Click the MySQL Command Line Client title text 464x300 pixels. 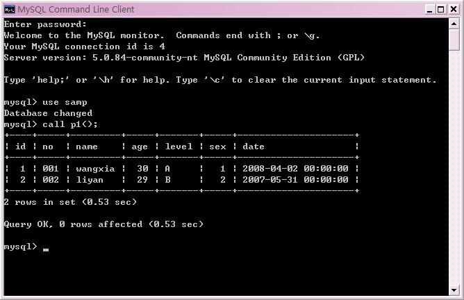tap(76, 10)
